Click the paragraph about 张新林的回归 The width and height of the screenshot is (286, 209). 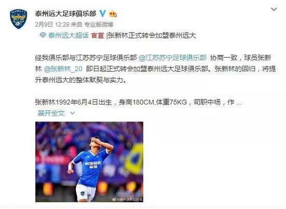tap(155, 69)
